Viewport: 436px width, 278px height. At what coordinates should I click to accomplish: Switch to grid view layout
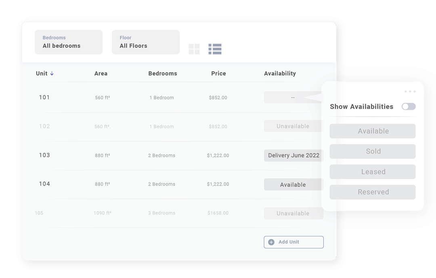[194, 49]
